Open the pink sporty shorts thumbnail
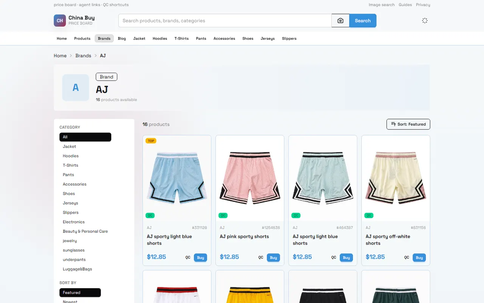The height and width of the screenshot is (303, 484). click(x=250, y=178)
